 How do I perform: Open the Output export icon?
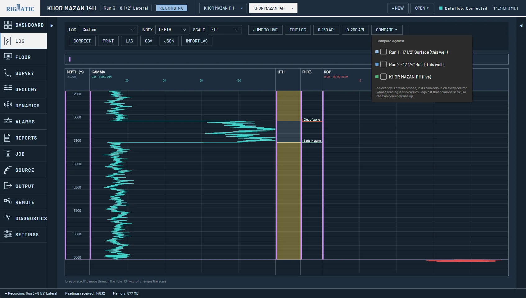(8, 186)
